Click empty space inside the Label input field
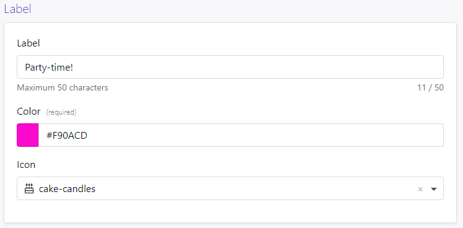This screenshot has width=463, height=228. [257, 67]
